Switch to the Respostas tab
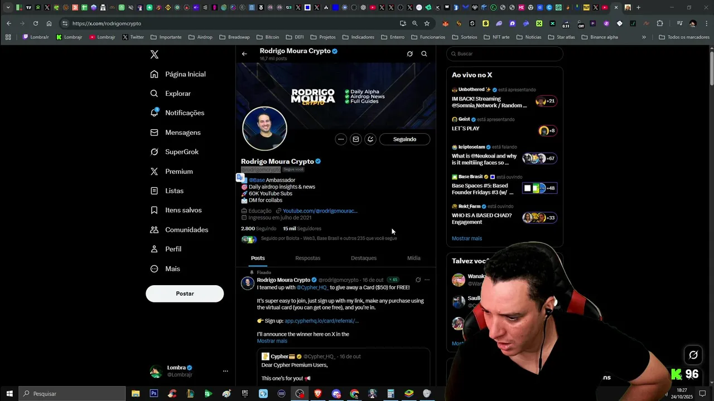Screen dimensions: 714x401 click(308, 258)
